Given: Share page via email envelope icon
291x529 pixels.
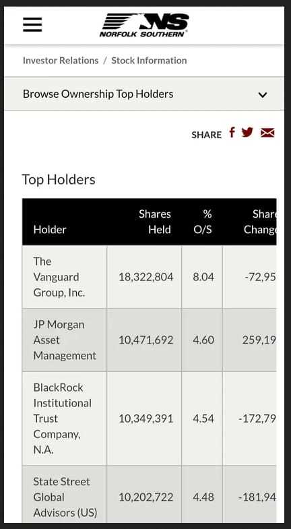Looking at the screenshot, I should 267,133.
